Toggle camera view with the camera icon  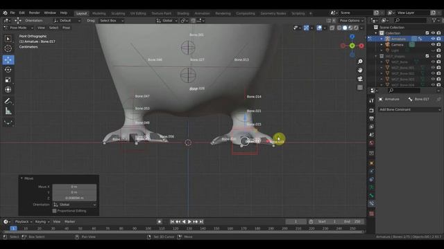click(x=360, y=79)
